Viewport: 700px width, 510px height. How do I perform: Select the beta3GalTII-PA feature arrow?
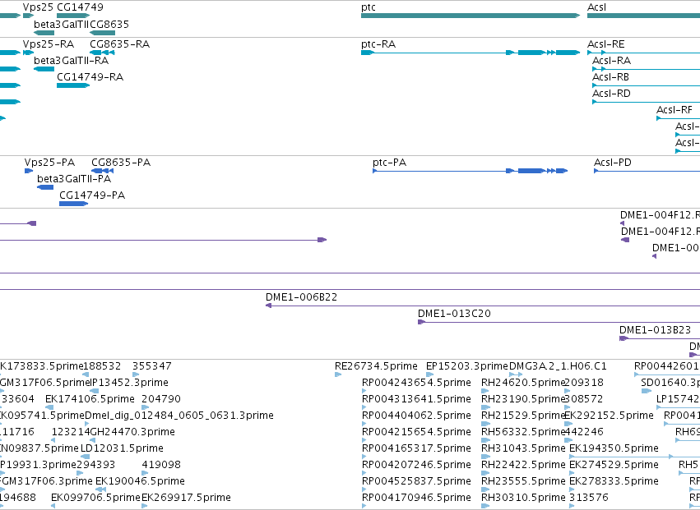[45, 187]
